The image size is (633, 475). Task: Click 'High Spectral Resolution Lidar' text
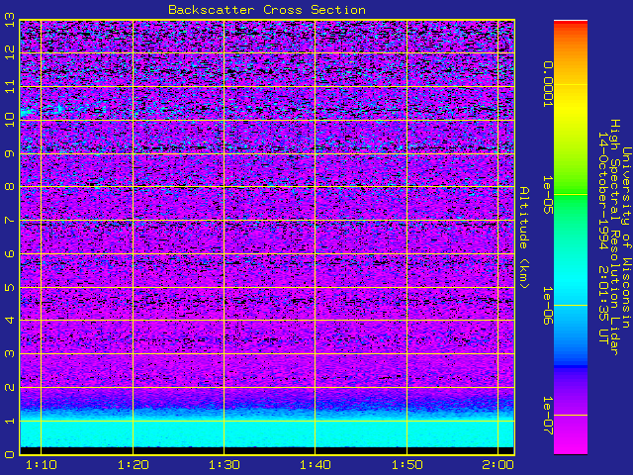tap(614, 237)
